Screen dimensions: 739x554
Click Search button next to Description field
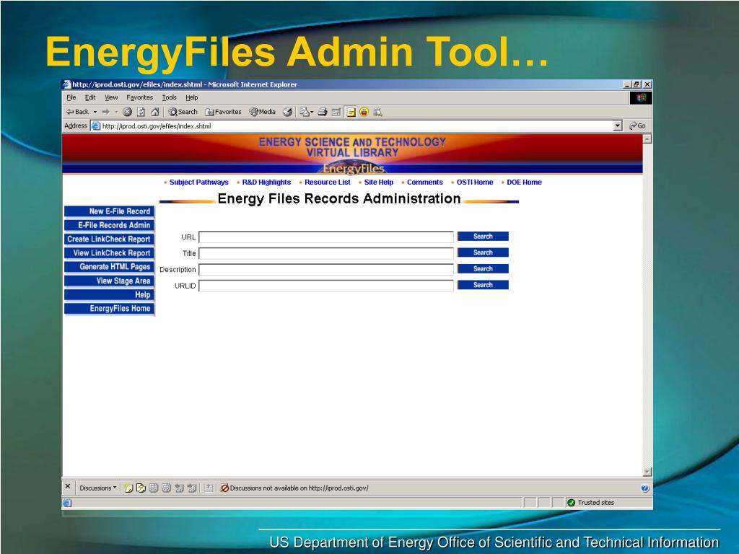click(x=483, y=268)
